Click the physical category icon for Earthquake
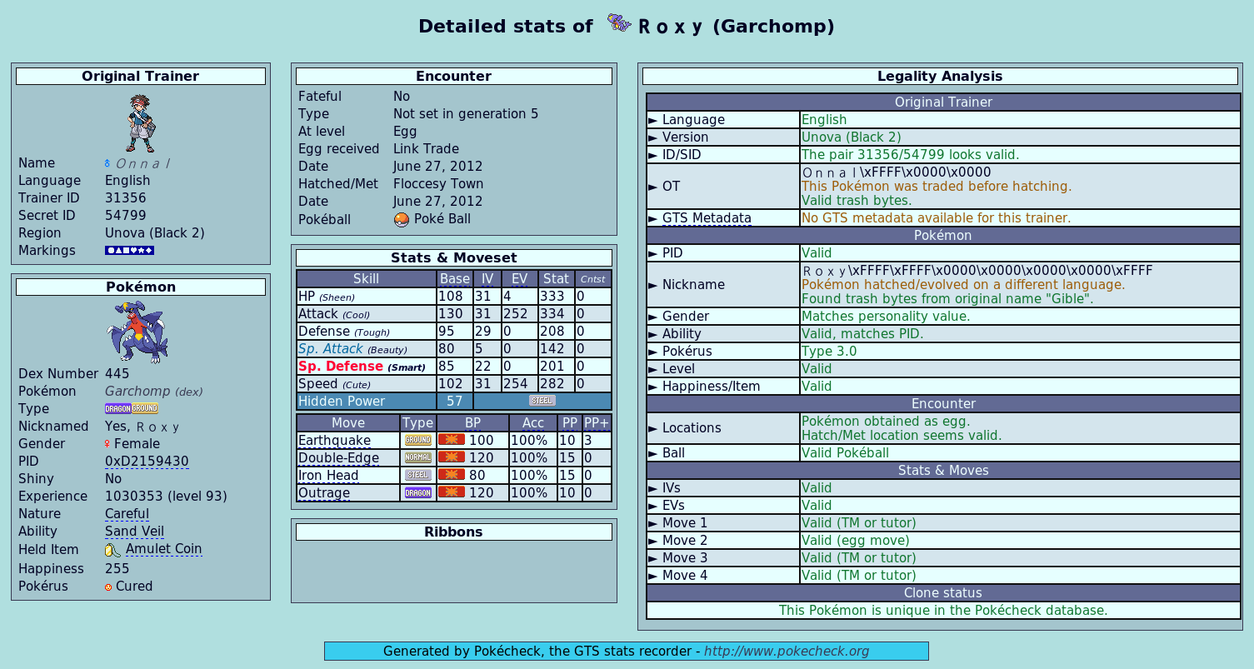 click(452, 439)
